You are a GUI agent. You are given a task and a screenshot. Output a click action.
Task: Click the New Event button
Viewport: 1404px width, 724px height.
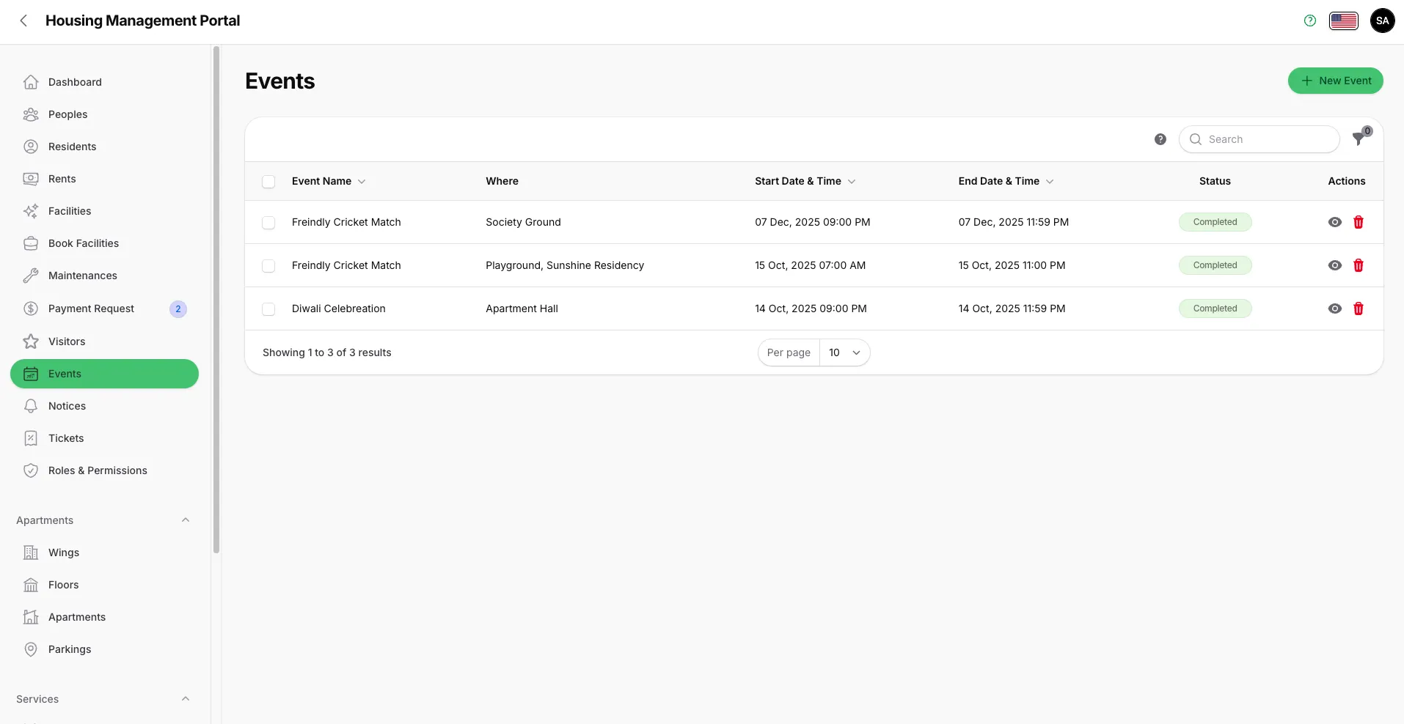click(1335, 81)
